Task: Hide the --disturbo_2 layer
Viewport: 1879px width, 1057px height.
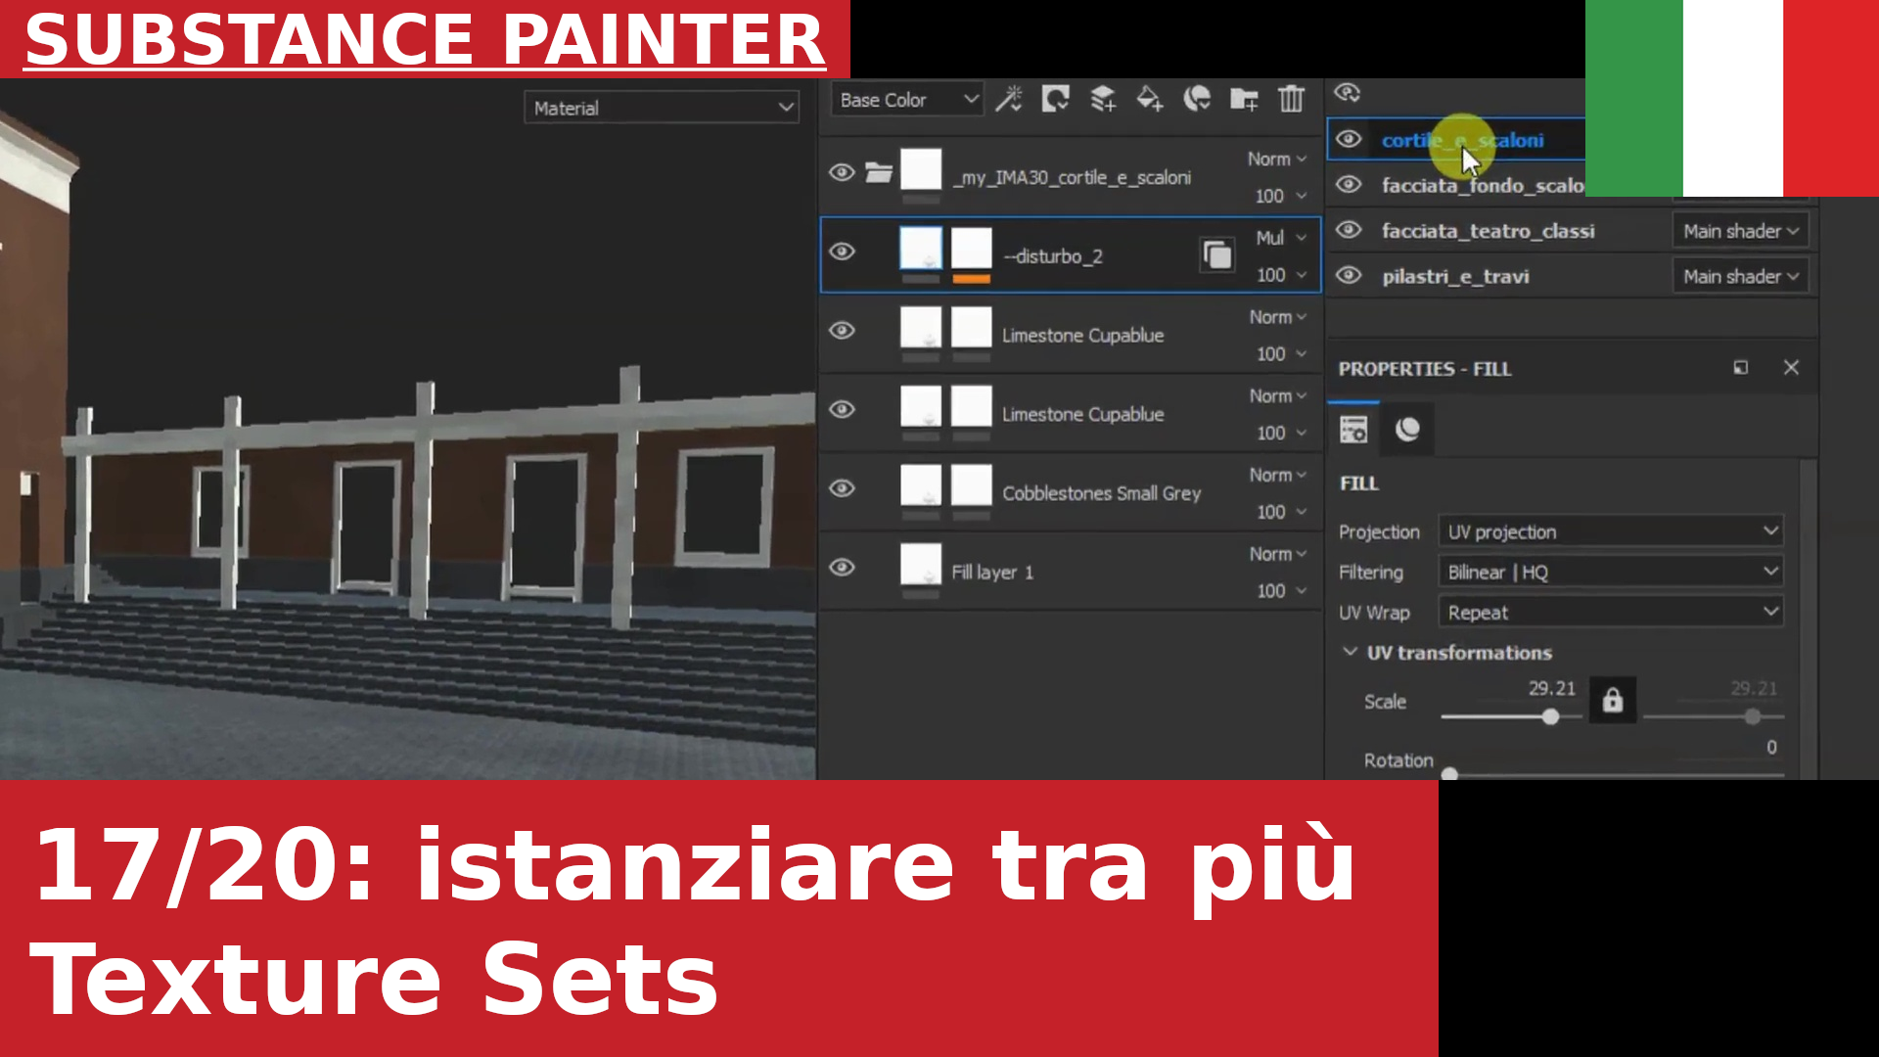Action: click(x=842, y=252)
